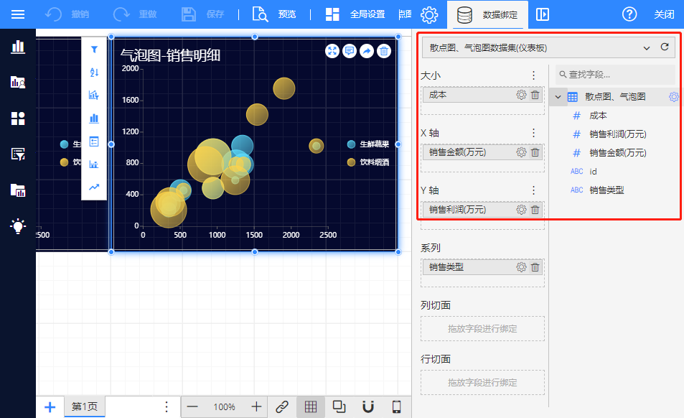Click the filter funnel icon beside chart
Image resolution: width=684 pixels, height=418 pixels.
pyautogui.click(x=94, y=50)
